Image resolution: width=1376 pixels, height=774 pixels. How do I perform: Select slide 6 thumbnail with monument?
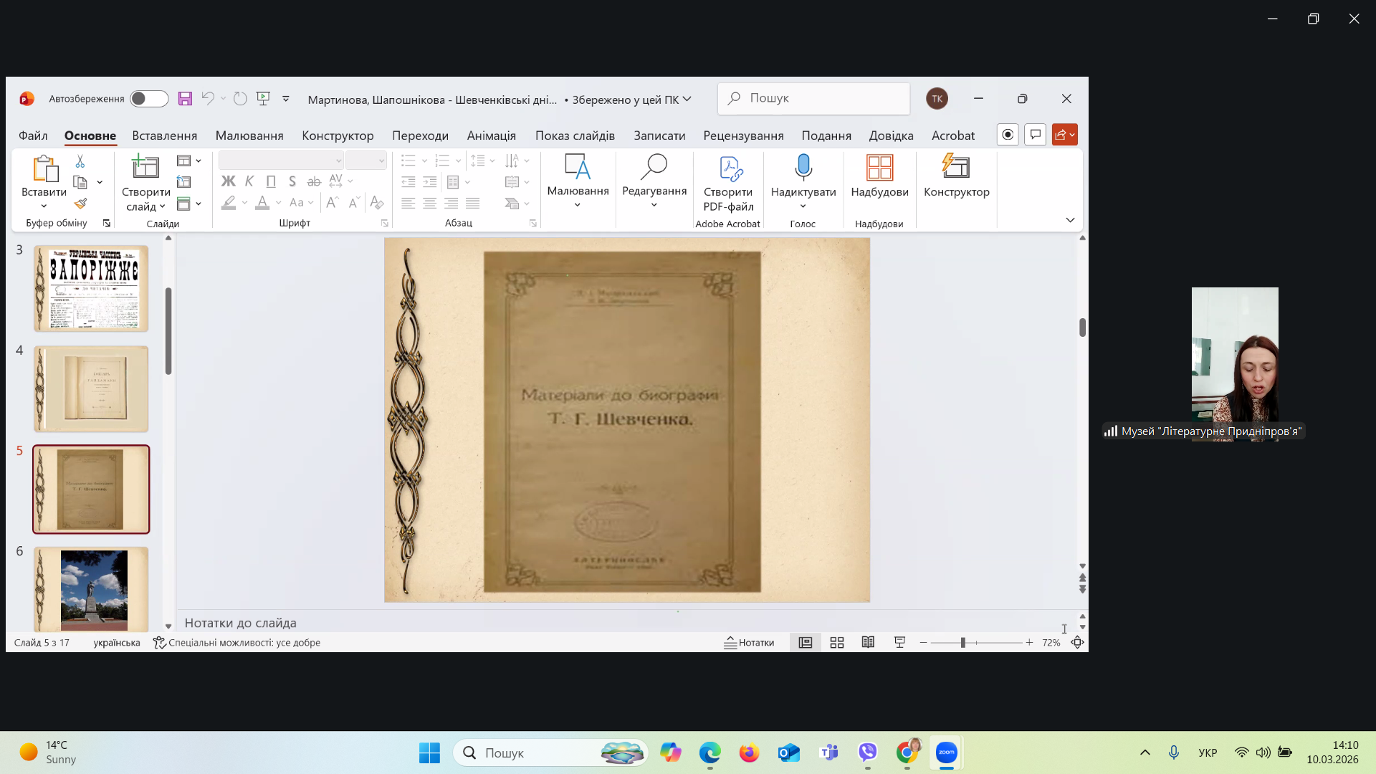click(92, 589)
